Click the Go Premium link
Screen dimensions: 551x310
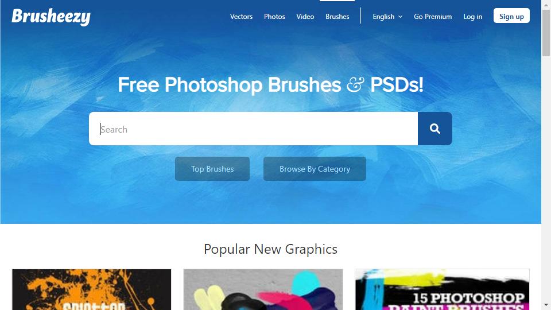point(433,17)
